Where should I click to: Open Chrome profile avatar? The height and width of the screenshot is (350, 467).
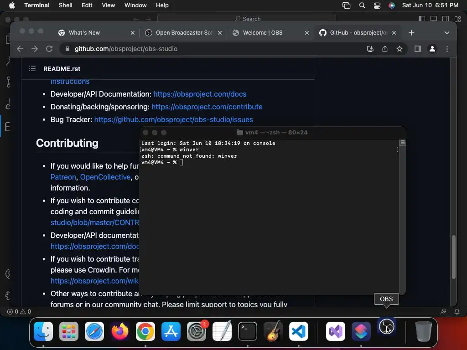432,49
